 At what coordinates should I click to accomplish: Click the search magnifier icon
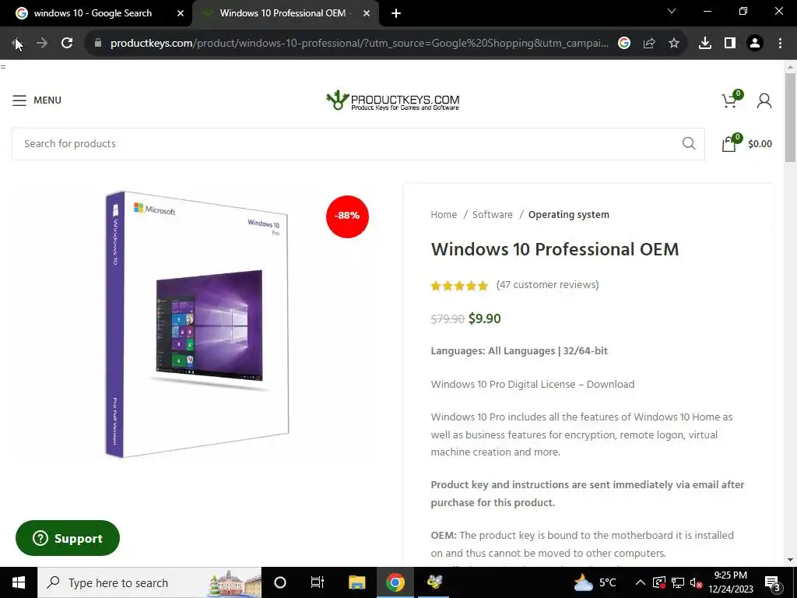point(689,143)
